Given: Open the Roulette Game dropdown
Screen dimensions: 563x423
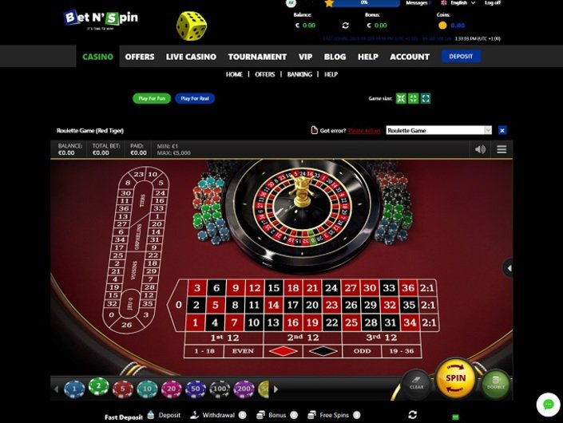Looking at the screenshot, I should coord(438,130).
